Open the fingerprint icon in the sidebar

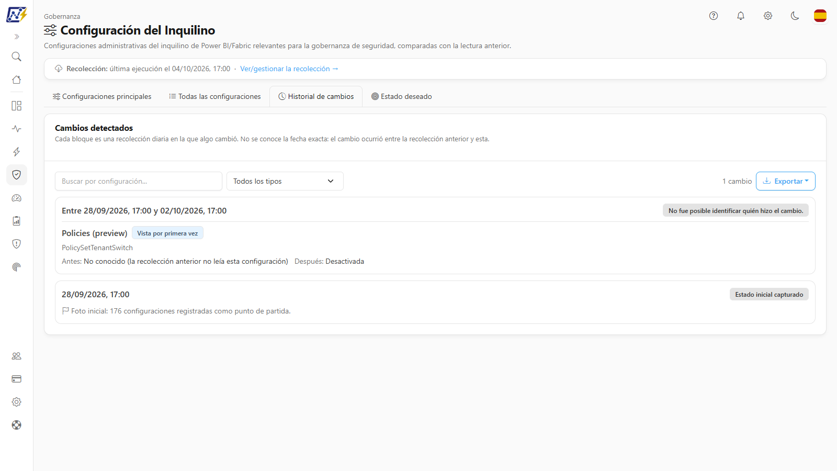[17, 267]
